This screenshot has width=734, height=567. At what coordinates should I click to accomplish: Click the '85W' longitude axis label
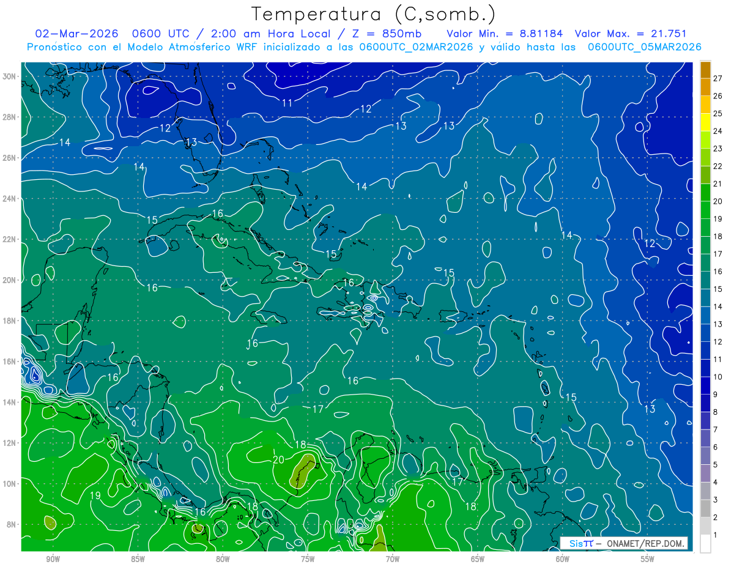click(138, 559)
